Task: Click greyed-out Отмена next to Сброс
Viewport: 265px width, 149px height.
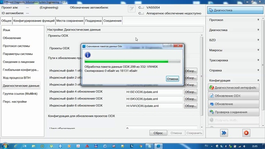Action: tap(176, 133)
